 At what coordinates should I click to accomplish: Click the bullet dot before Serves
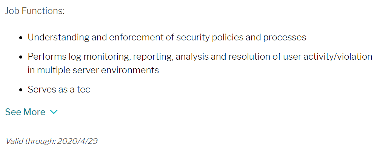pyautogui.click(x=21, y=90)
